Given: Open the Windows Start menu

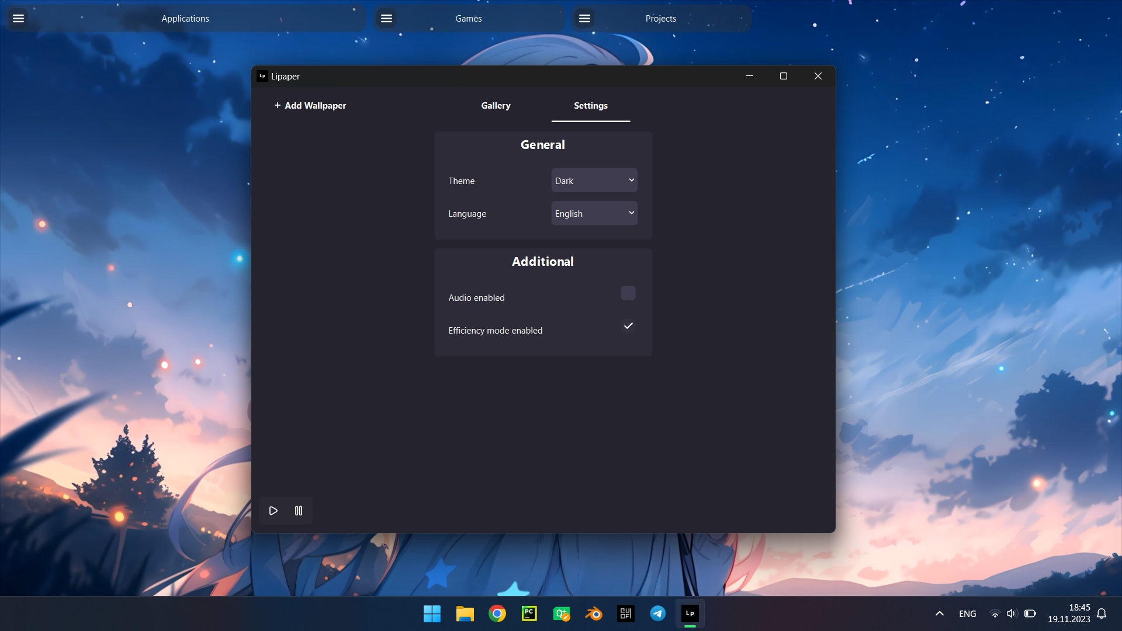Looking at the screenshot, I should (432, 613).
